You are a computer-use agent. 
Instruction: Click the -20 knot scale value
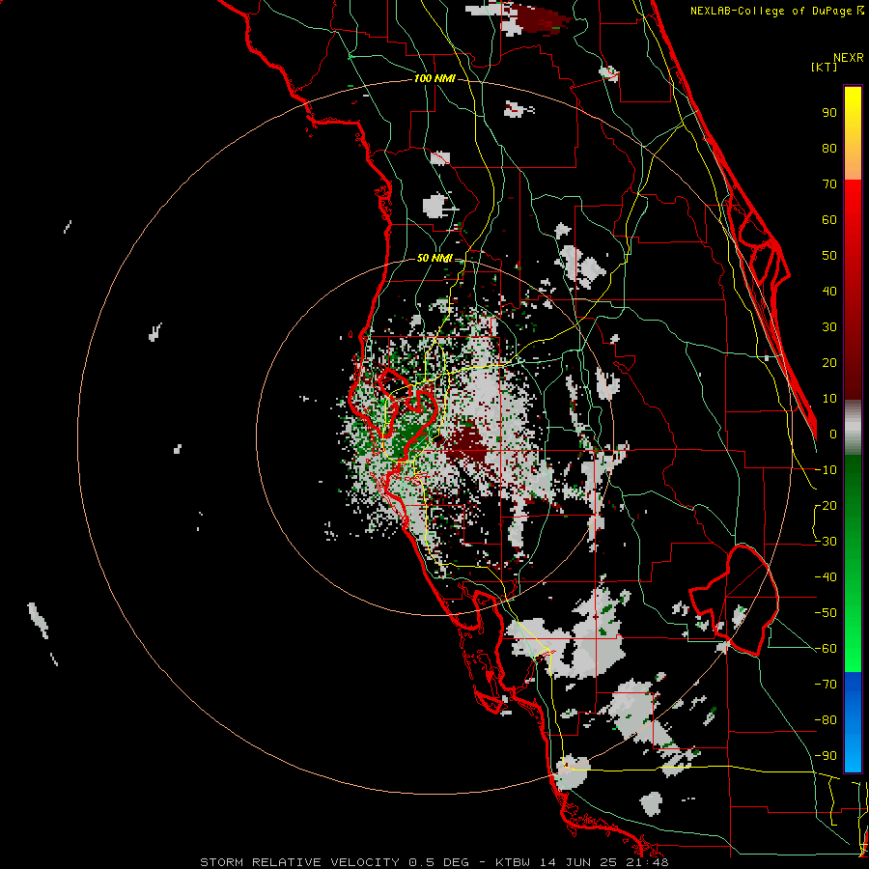coord(826,505)
